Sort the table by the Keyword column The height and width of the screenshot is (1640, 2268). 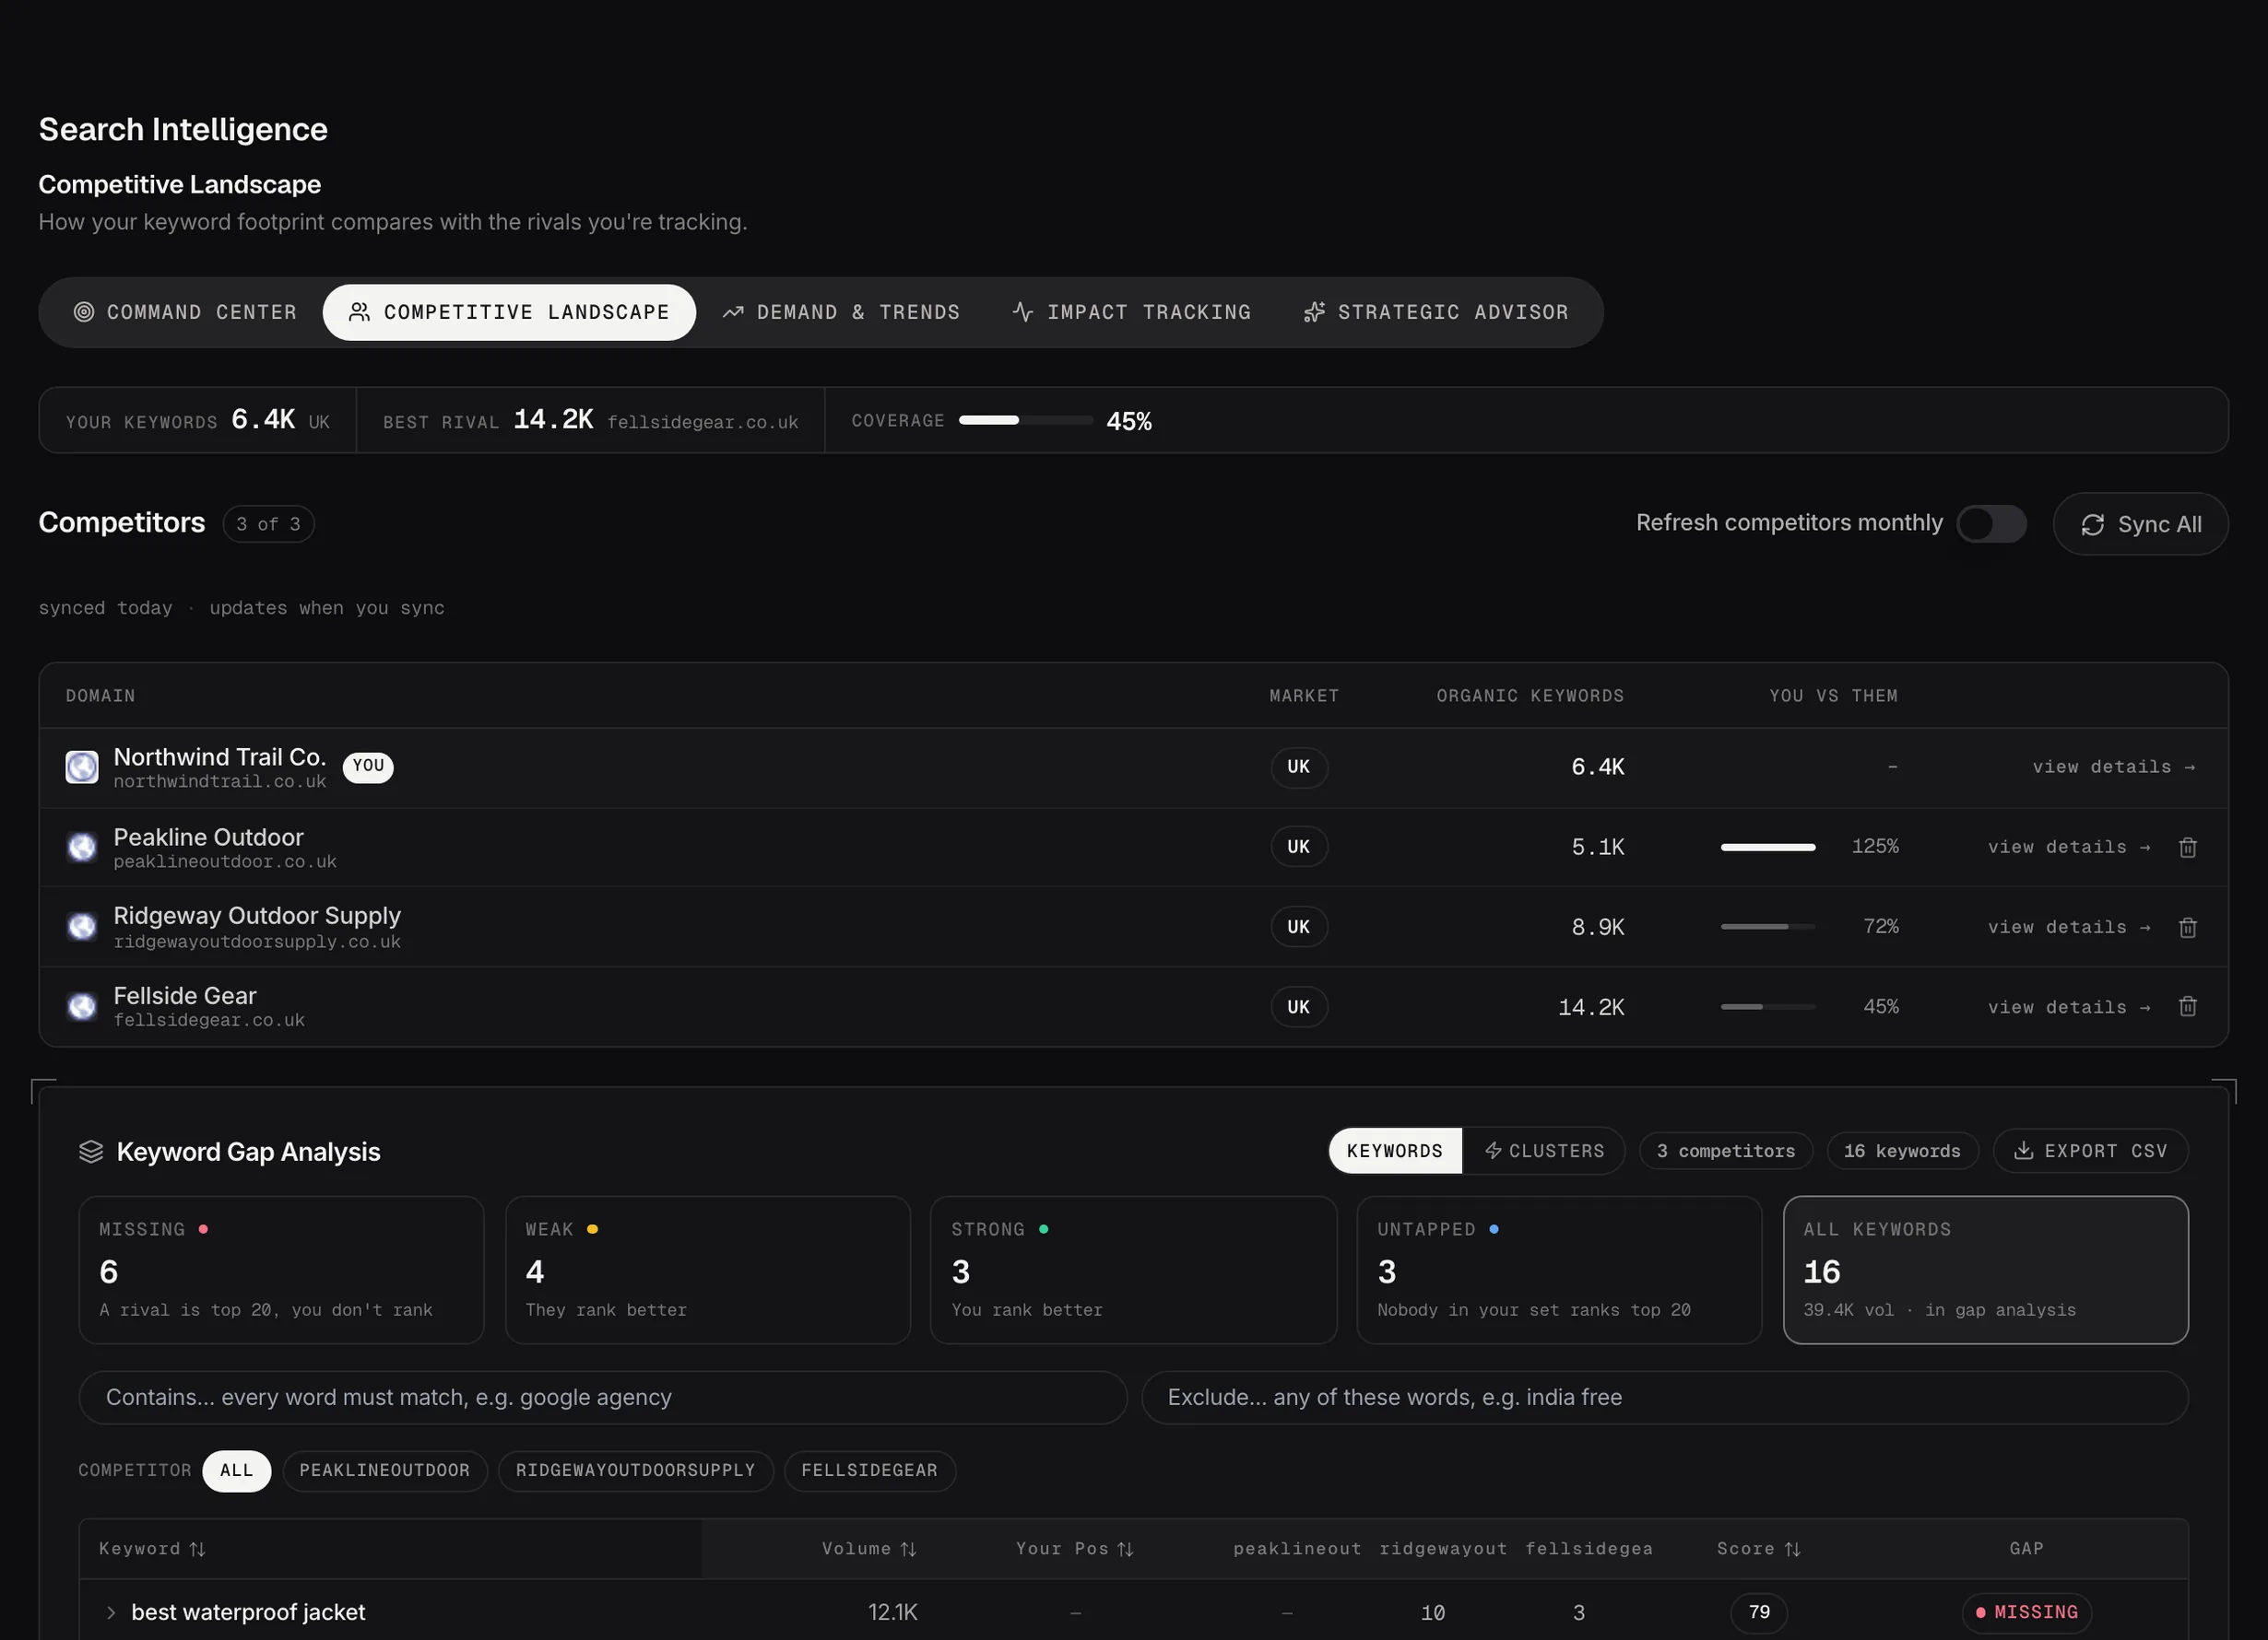tap(152, 1549)
